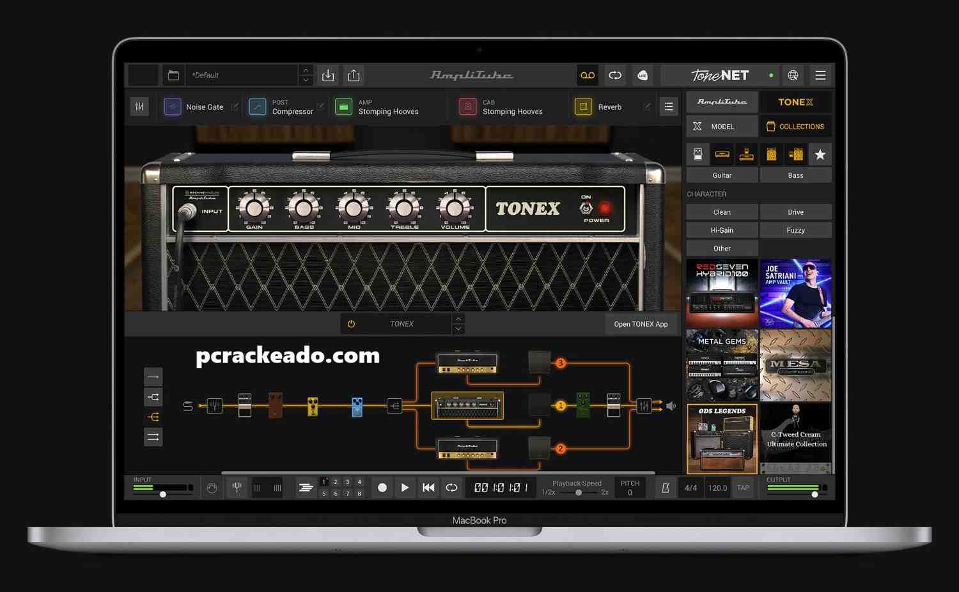Open the hamburger main menu

click(820, 75)
